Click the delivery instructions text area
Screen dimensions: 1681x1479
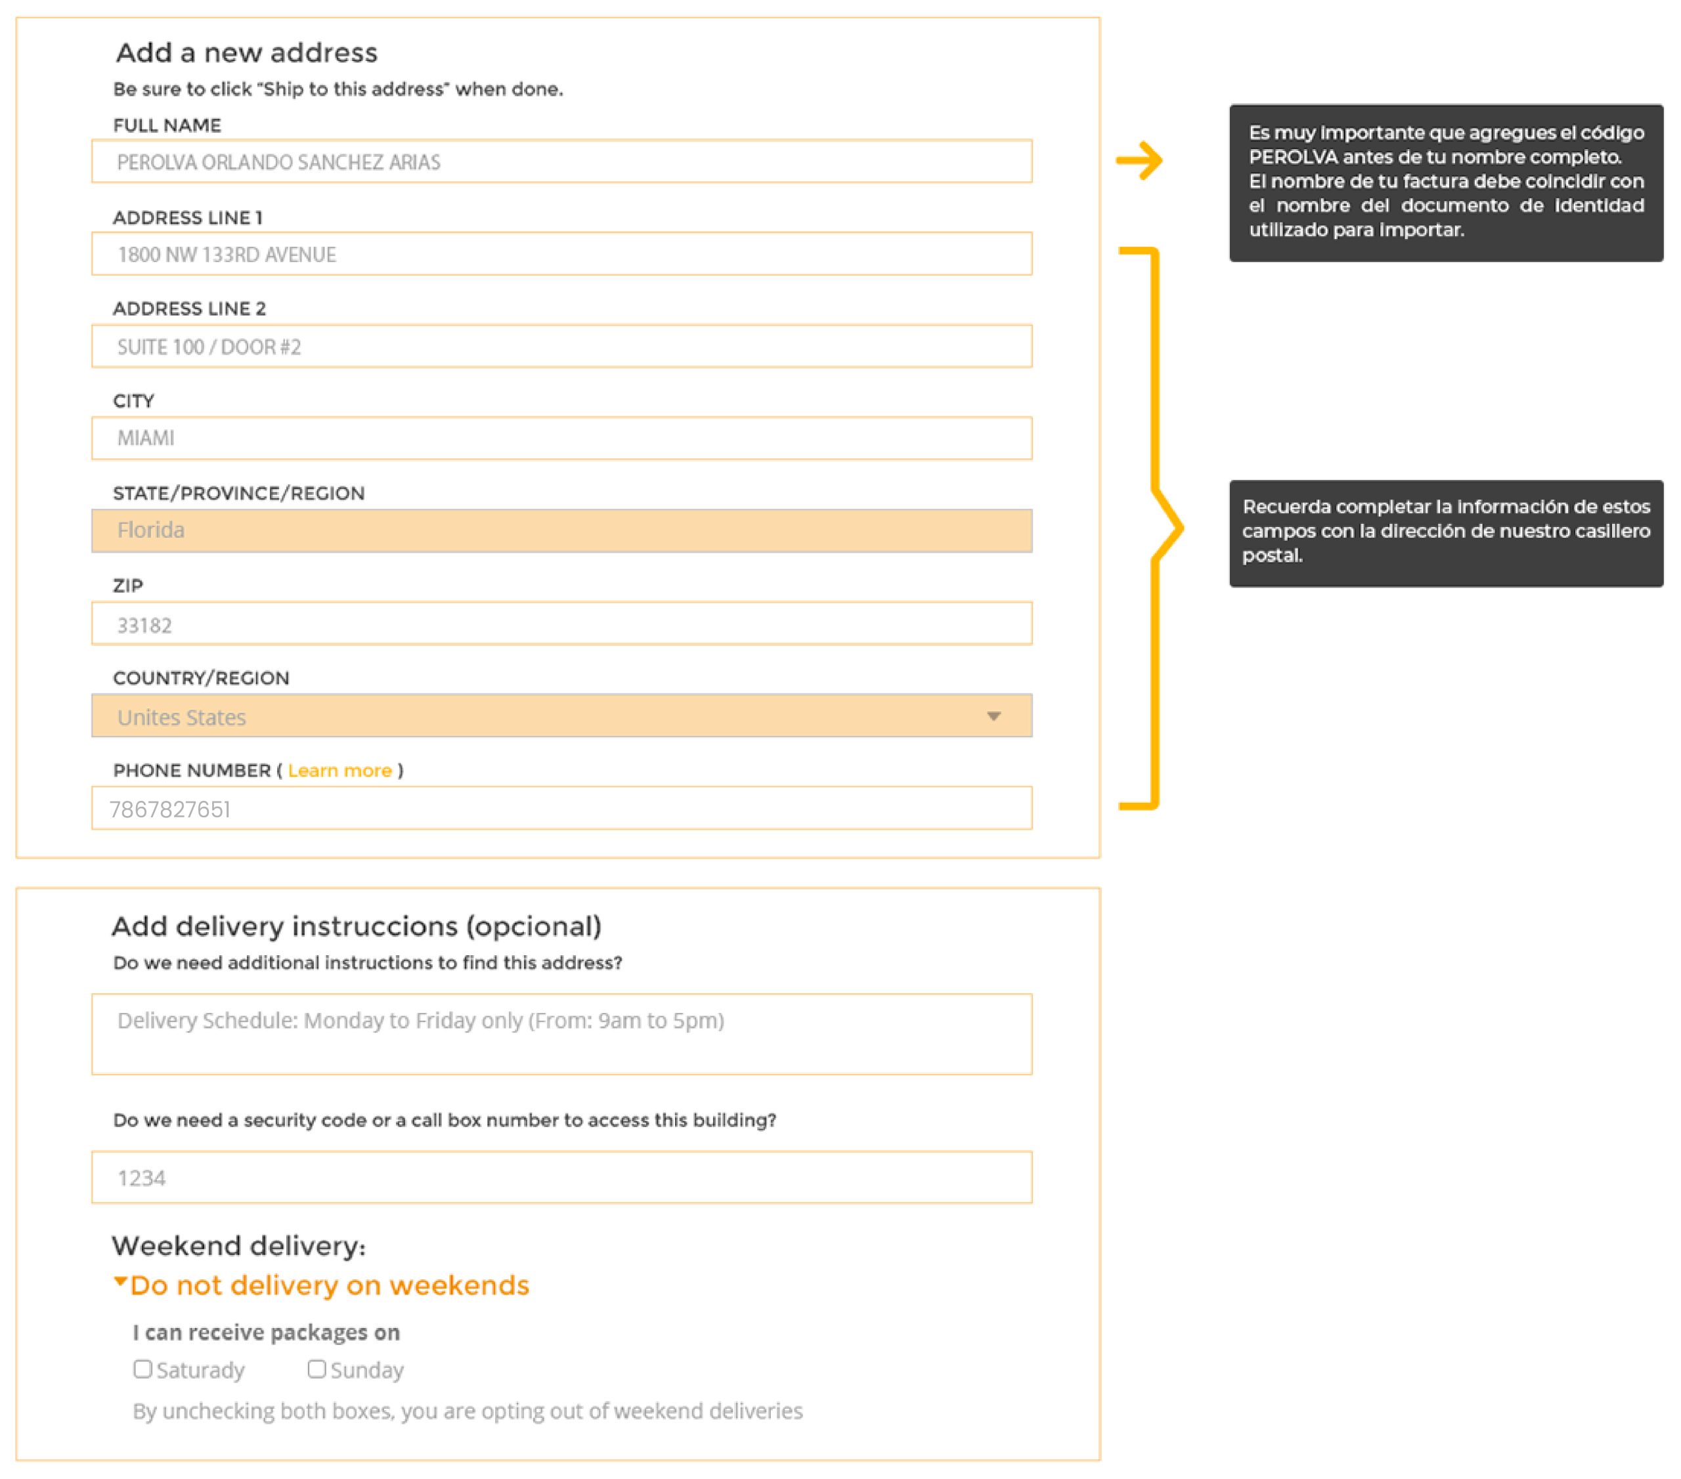[x=561, y=1034]
